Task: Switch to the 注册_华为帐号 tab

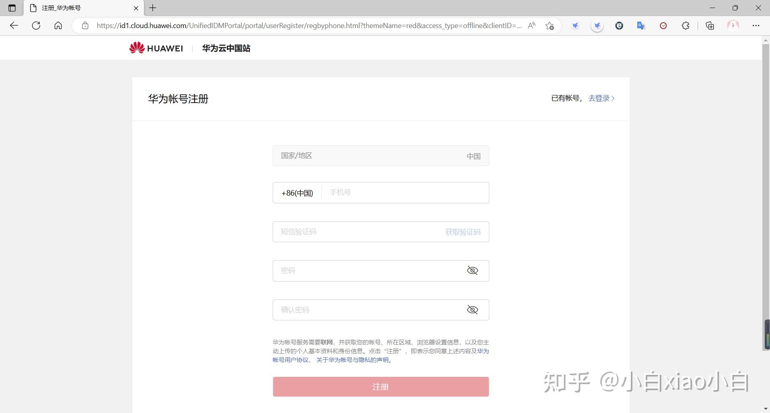Action: 84,8
